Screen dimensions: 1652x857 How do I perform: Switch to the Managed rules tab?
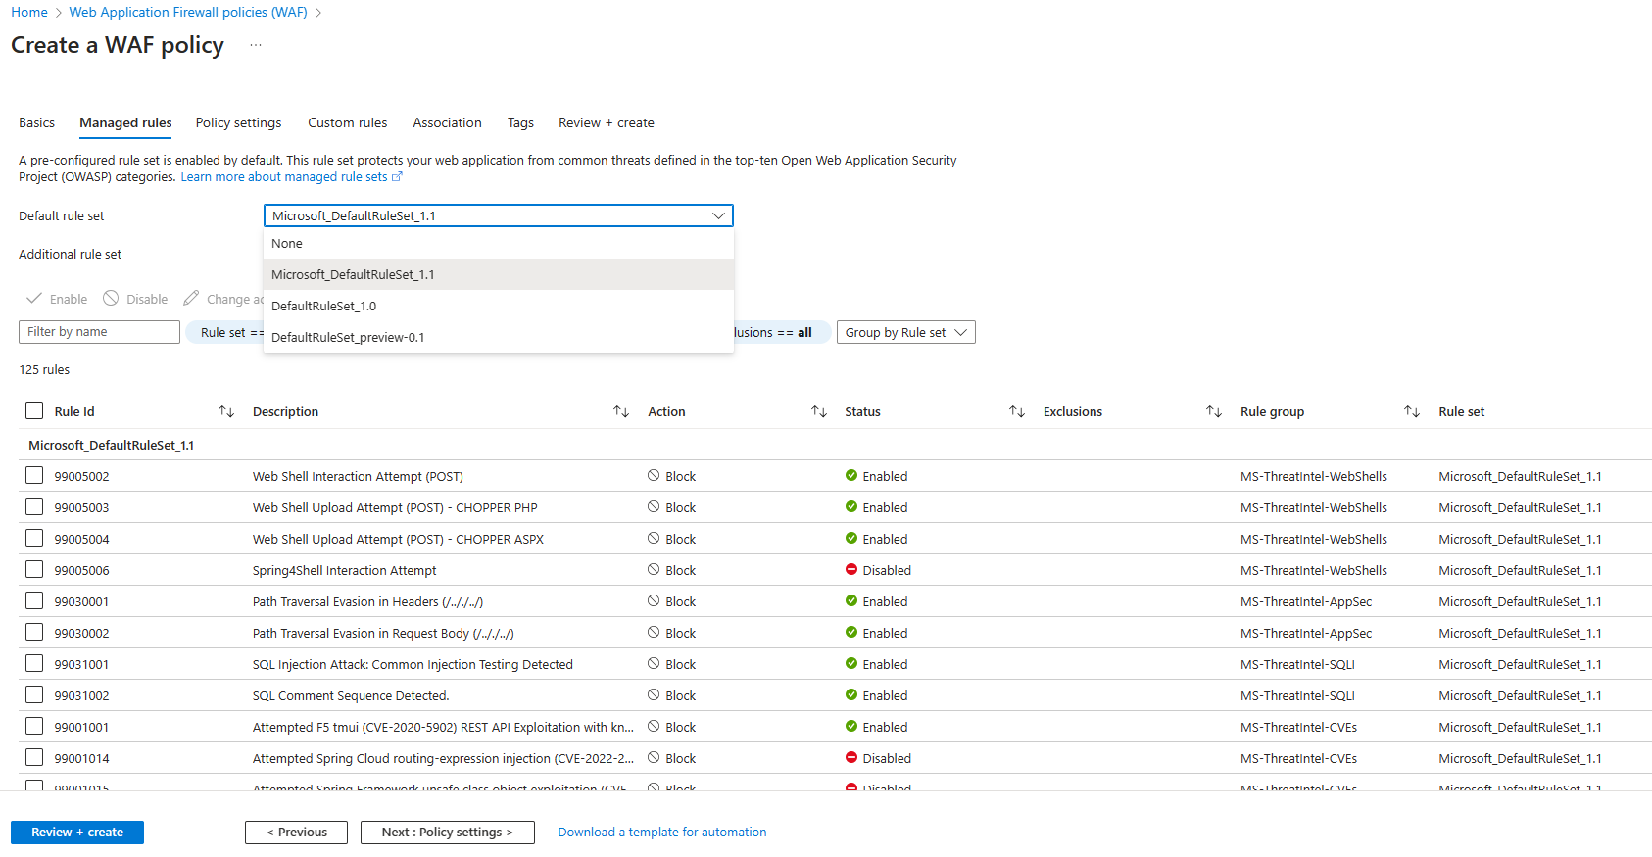click(x=125, y=122)
